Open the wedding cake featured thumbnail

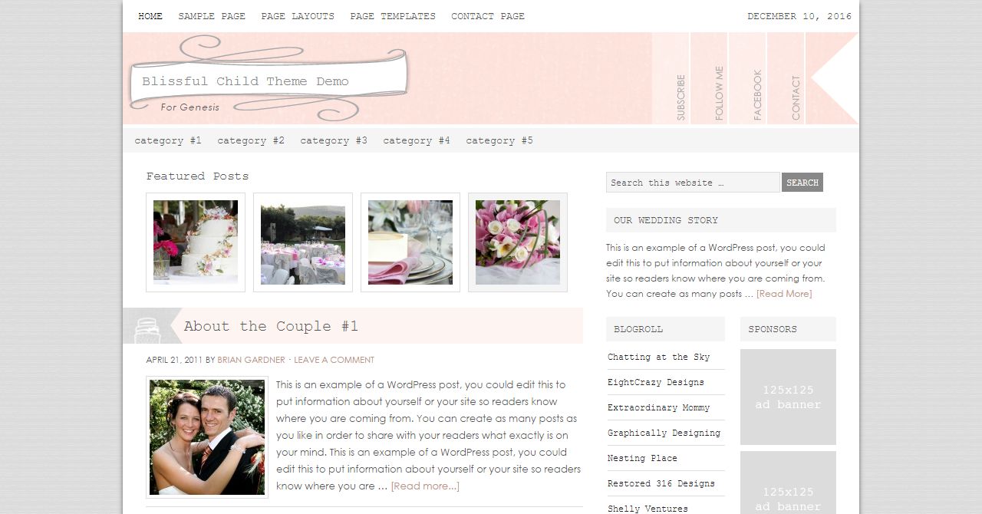[x=196, y=242]
